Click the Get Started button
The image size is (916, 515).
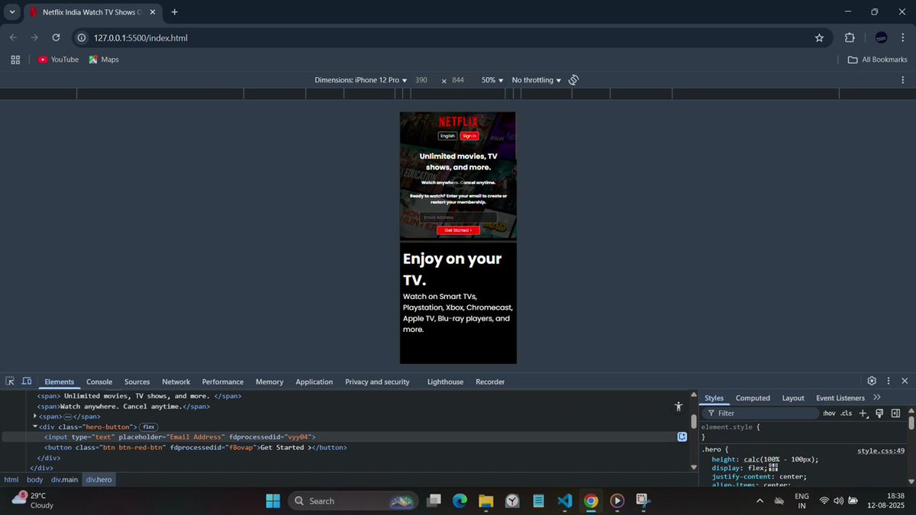[x=458, y=230]
